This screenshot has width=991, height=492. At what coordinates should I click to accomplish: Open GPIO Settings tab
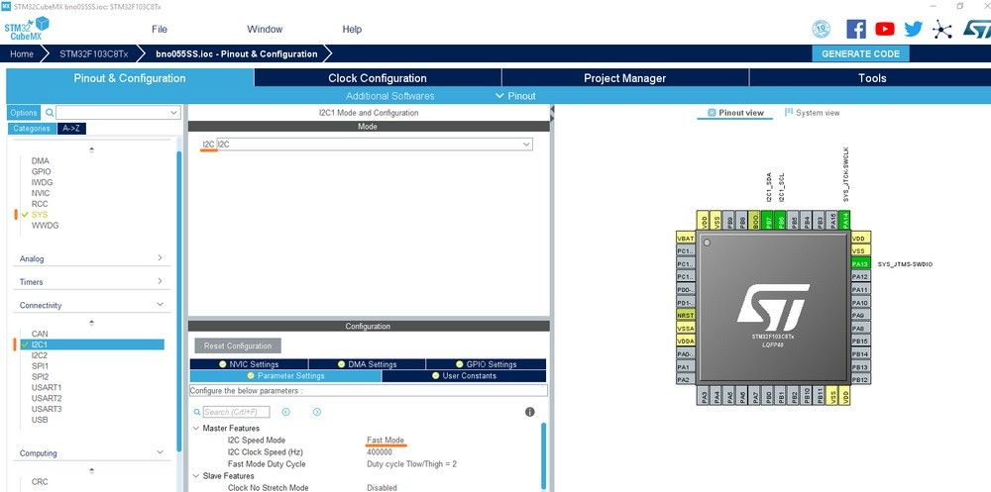[x=486, y=364]
